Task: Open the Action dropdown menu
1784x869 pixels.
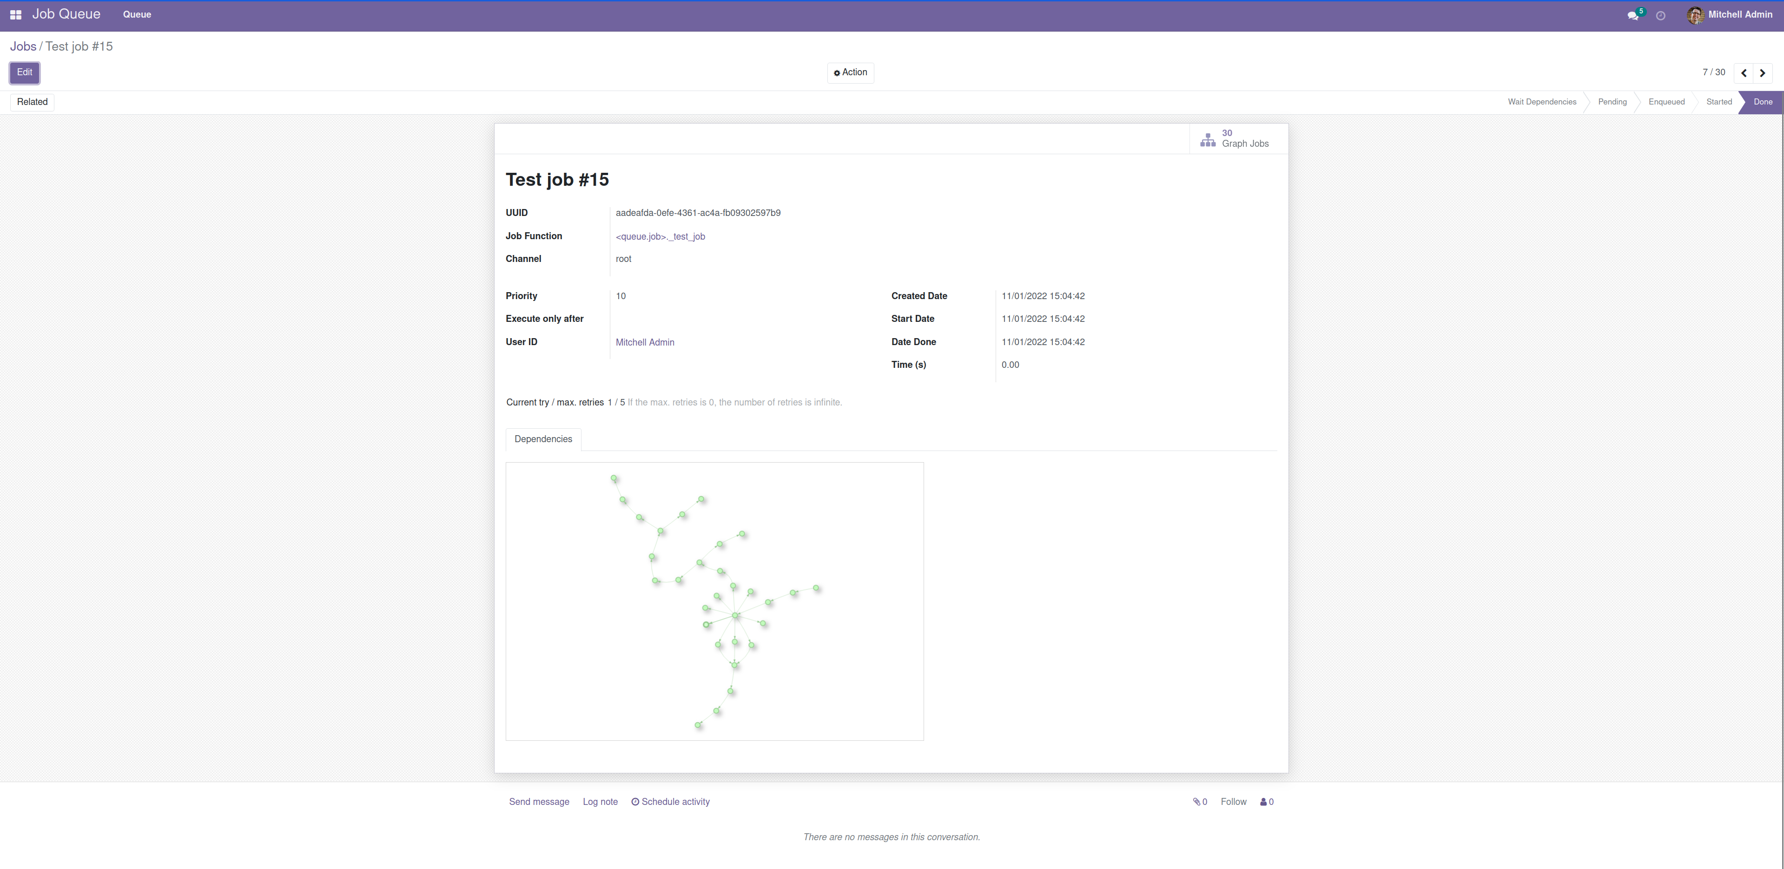Action: tap(850, 72)
